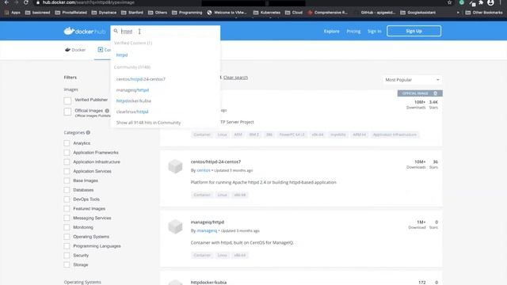
Task: Open the Most Popular sort dropdown
Action: coord(412,79)
